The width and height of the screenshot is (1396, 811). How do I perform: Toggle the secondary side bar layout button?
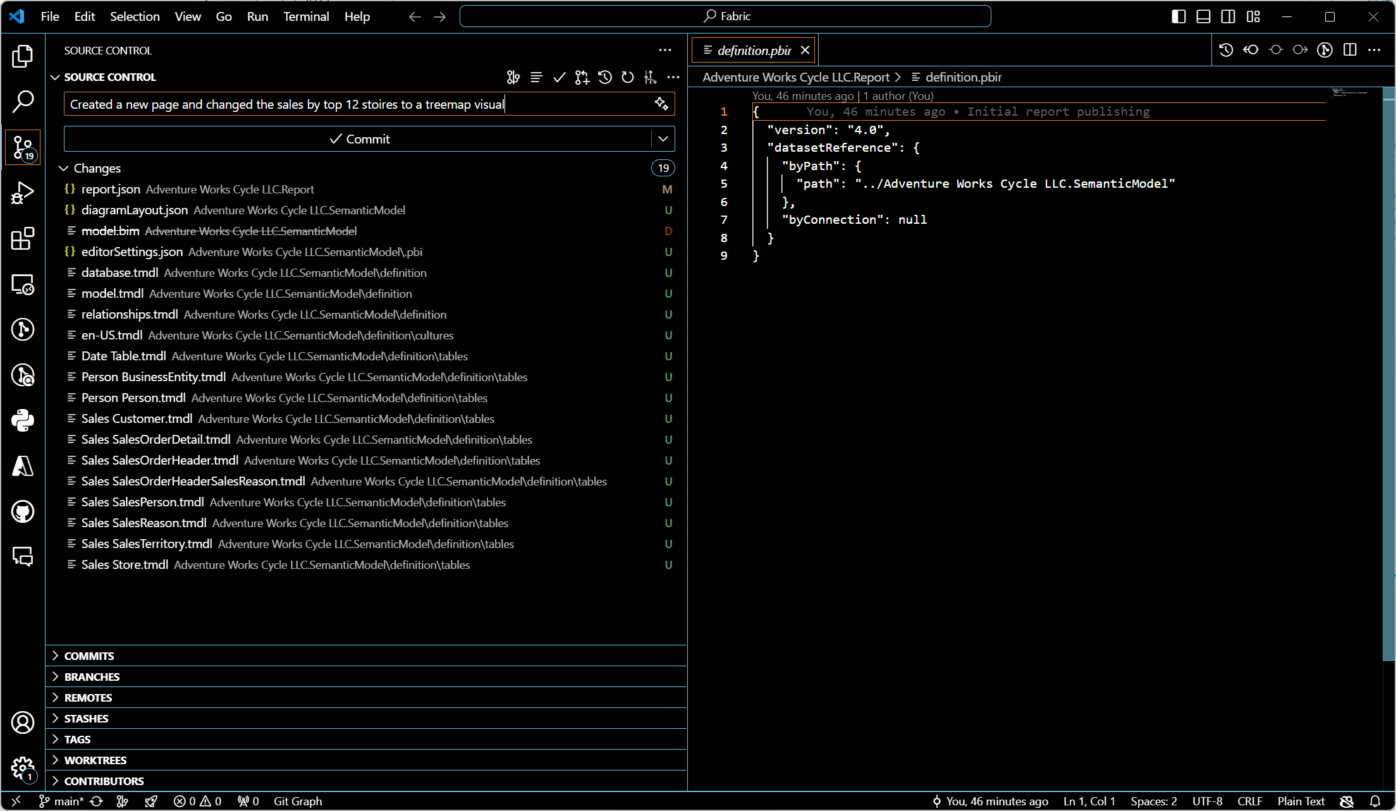point(1228,16)
